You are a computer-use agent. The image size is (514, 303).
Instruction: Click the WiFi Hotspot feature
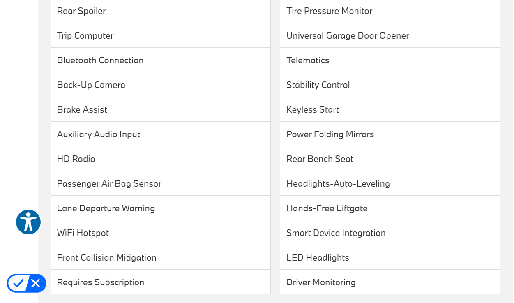point(83,233)
